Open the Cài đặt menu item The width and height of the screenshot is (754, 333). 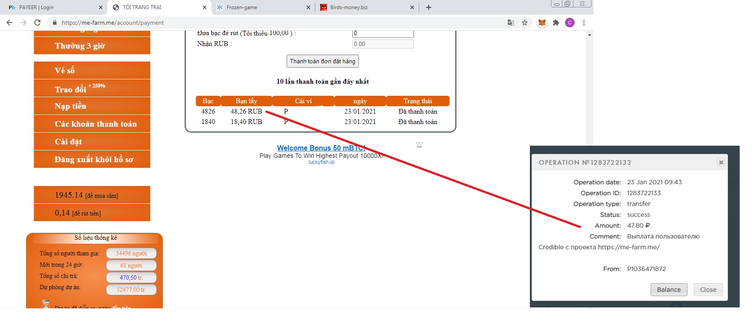point(92,142)
